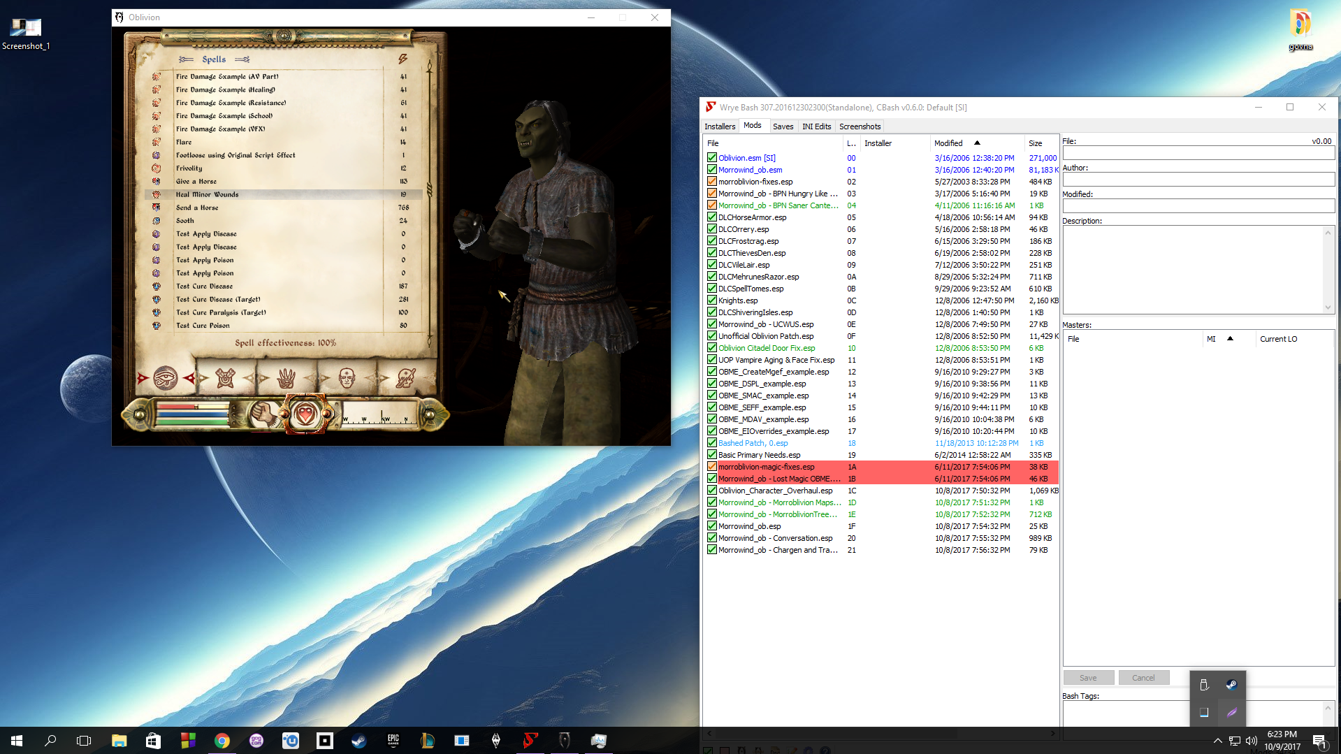
Task: Select the Heal Minor Wounds spell
Action: click(x=283, y=194)
